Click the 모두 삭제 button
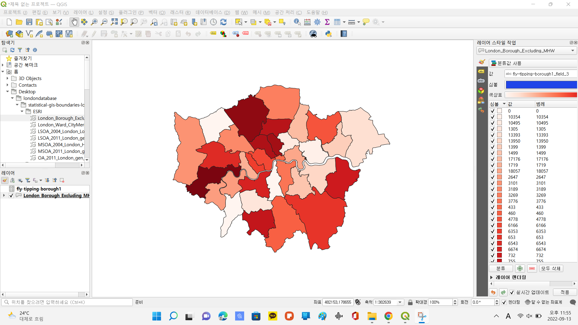578x325 pixels. coord(551,268)
